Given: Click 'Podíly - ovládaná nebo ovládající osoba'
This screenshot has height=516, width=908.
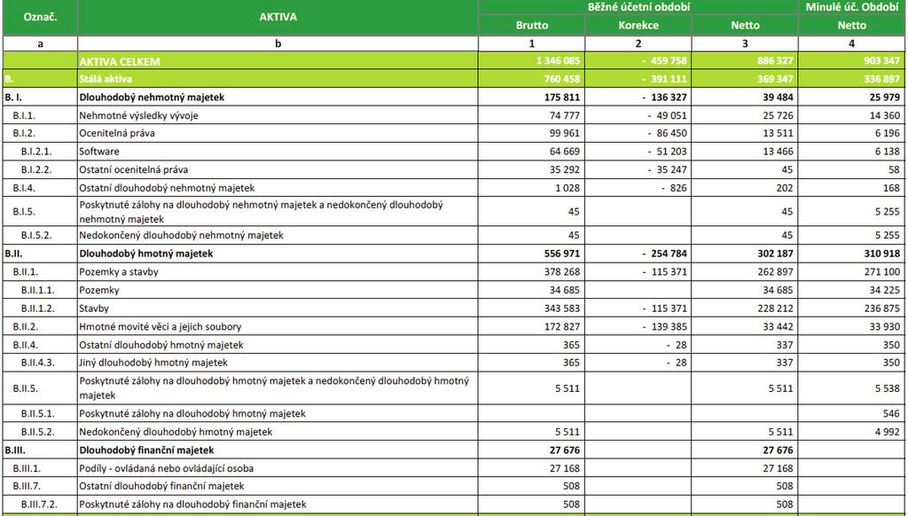Looking at the screenshot, I should tap(166, 468).
